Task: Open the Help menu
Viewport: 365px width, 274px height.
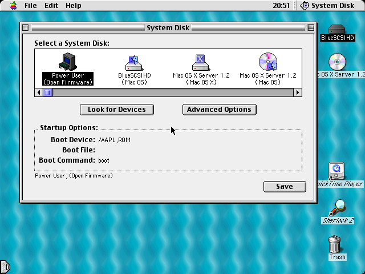Action: 74,5
